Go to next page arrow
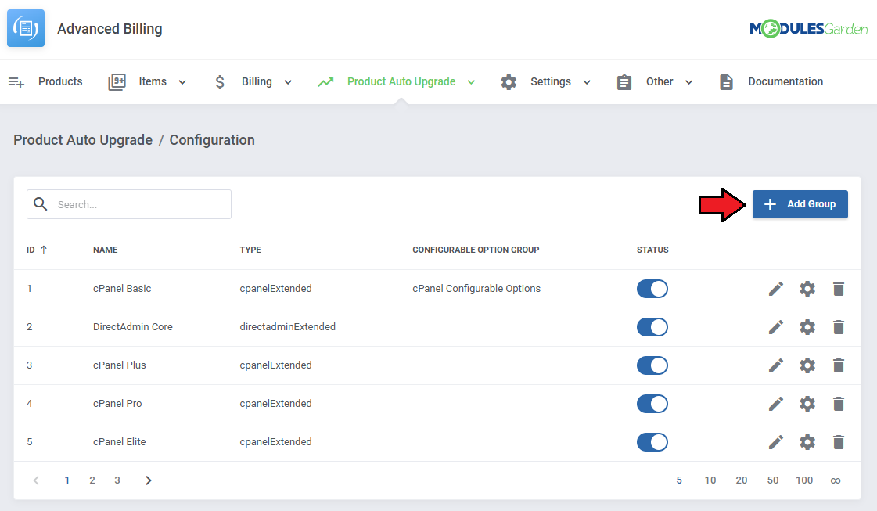The image size is (877, 511). 148,480
